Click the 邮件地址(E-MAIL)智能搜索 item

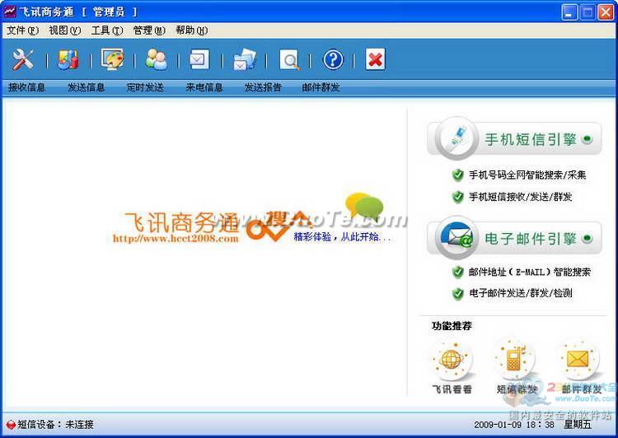click(x=530, y=272)
